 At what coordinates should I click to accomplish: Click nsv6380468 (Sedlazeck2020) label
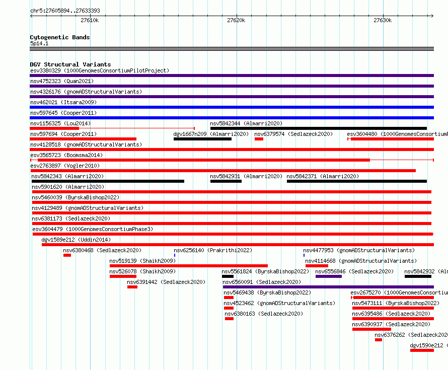click(102, 250)
